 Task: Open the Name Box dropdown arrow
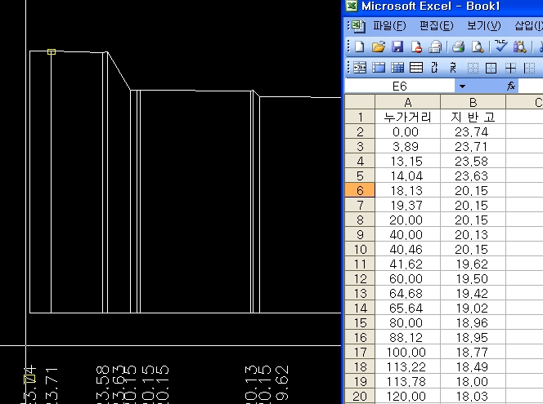tap(462, 87)
